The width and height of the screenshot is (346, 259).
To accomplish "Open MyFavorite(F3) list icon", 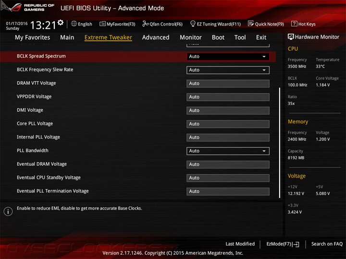I will [102, 24].
